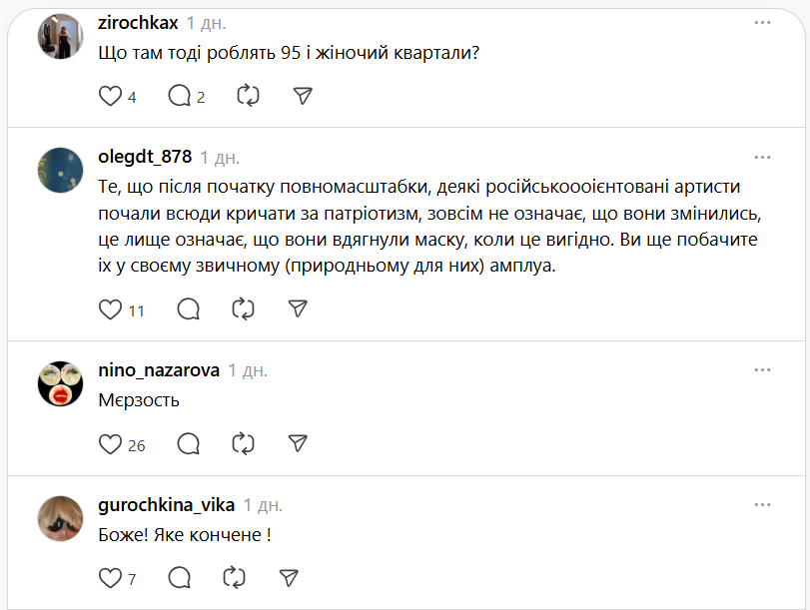Like zirochkax's comment
The height and width of the screenshot is (610, 810).
click(110, 96)
